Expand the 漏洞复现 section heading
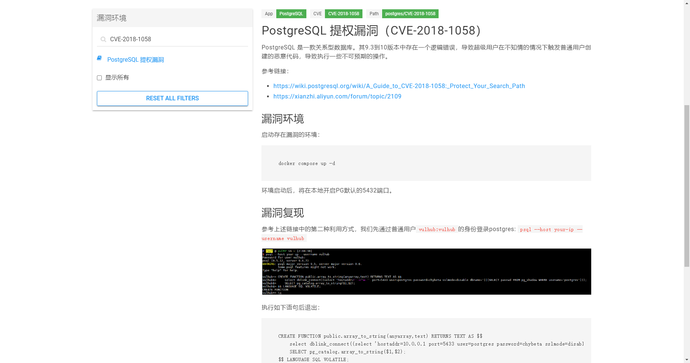The height and width of the screenshot is (363, 690). 282,213
